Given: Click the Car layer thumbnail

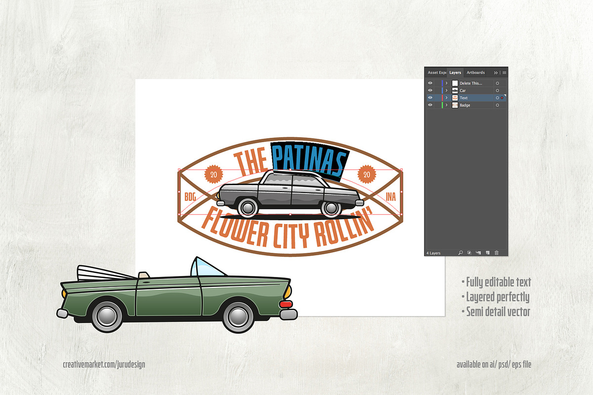Looking at the screenshot, I should pos(455,90).
